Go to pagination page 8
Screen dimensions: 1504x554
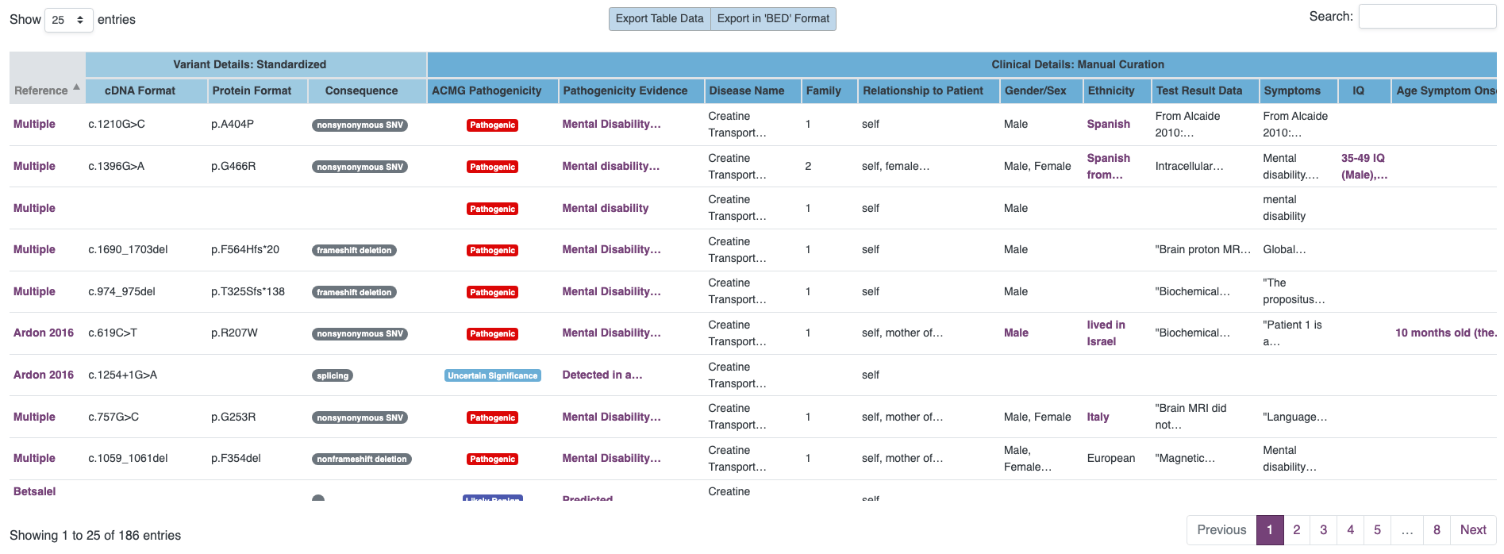[x=1437, y=530]
